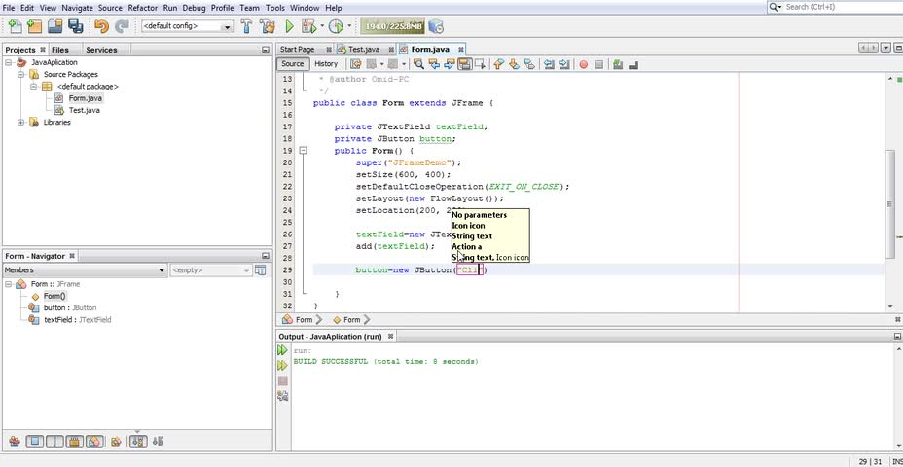This screenshot has width=903, height=467.
Task: Switch to the Files tab
Action: click(60, 50)
